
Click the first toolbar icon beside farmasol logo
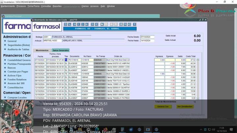pos(65,24)
